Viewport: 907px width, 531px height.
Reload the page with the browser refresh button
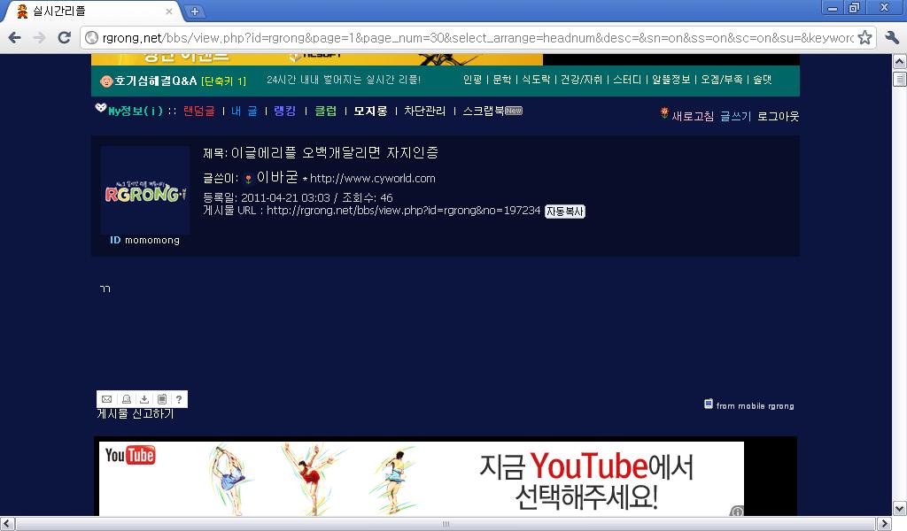pyautogui.click(x=64, y=37)
